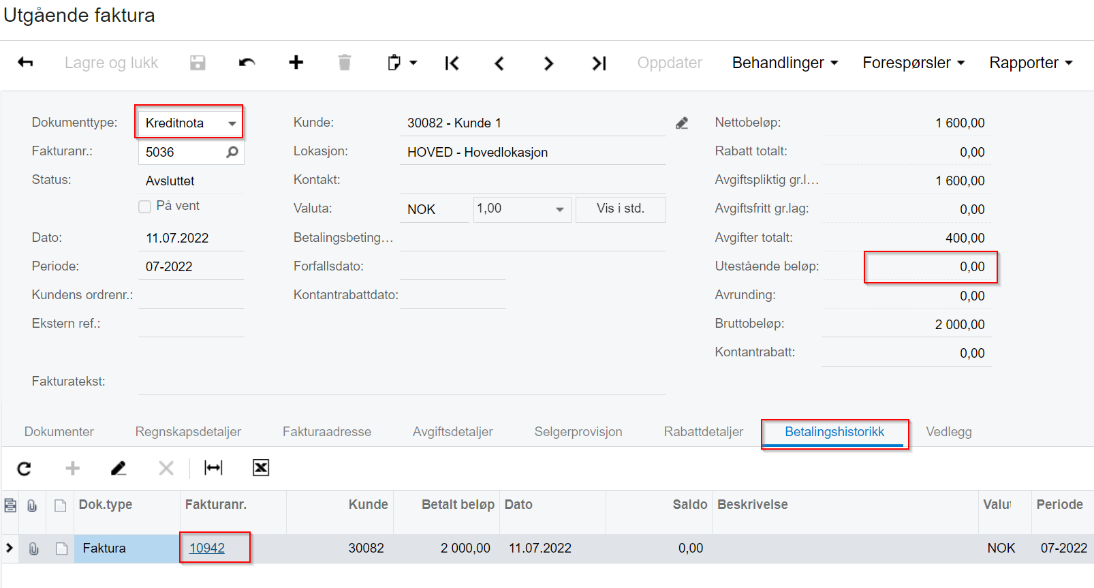
Task: Expand the Faktura row arrow
Action: 10,548
